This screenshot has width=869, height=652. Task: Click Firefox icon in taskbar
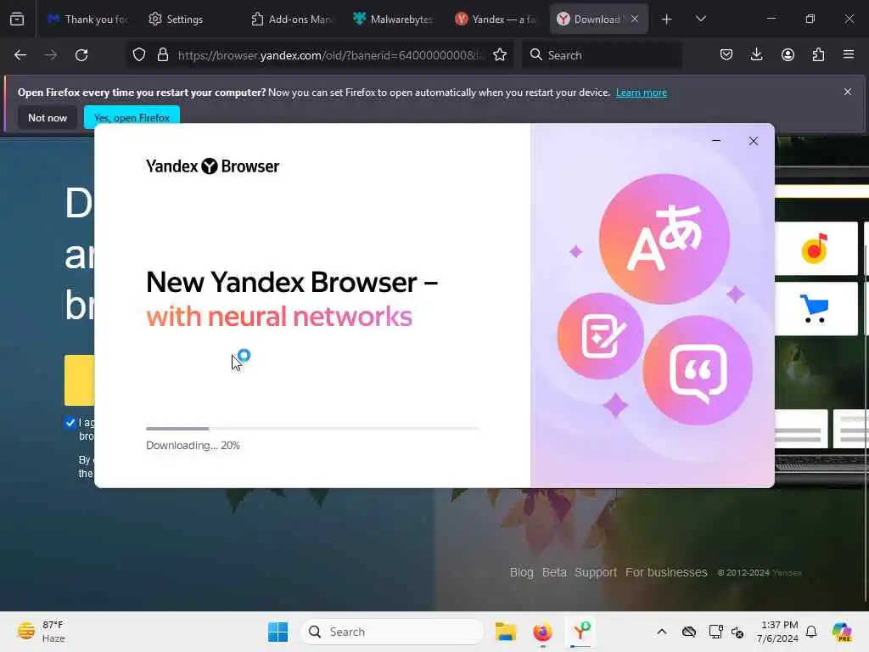[x=542, y=632]
